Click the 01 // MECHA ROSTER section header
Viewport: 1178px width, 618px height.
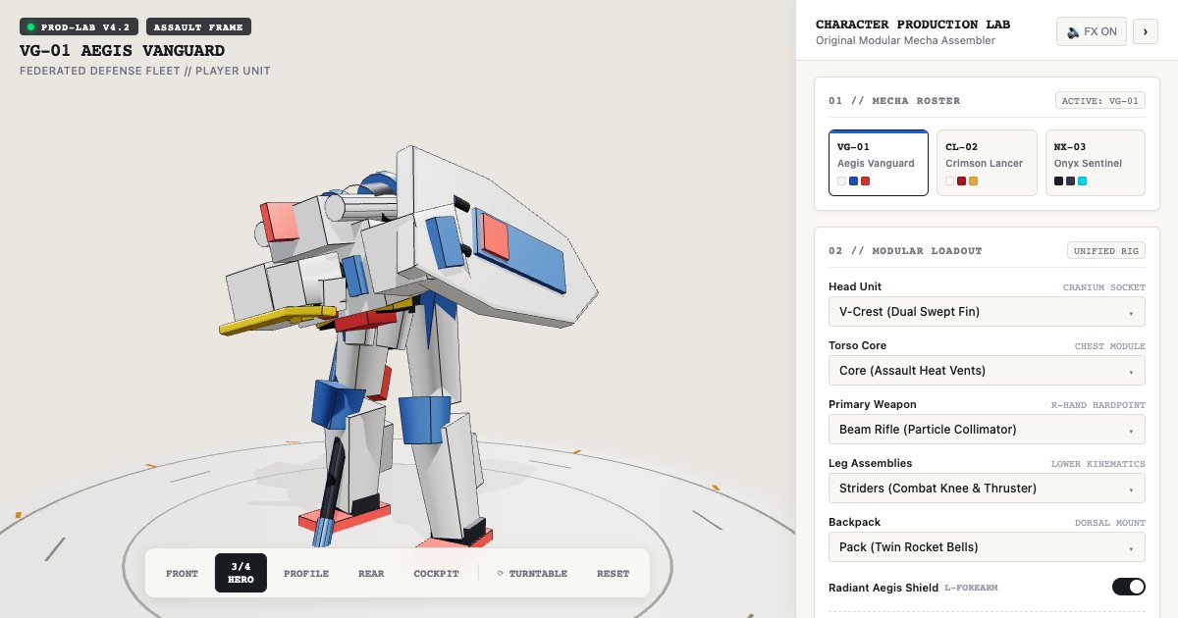(894, 101)
